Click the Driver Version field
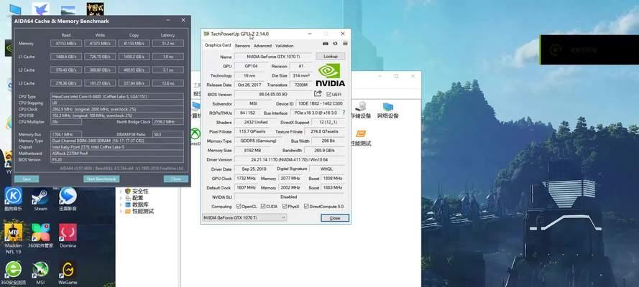The image size is (639, 287). (290, 160)
